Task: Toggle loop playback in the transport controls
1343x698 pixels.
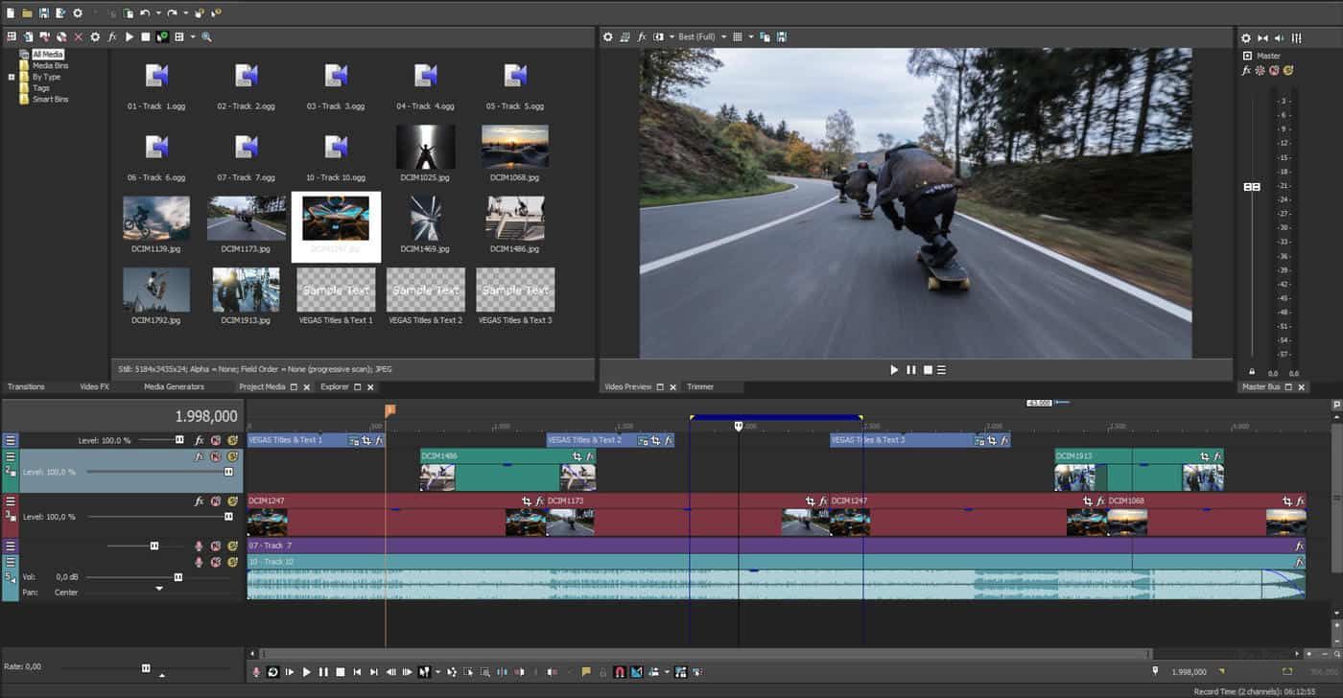Action: (272, 671)
